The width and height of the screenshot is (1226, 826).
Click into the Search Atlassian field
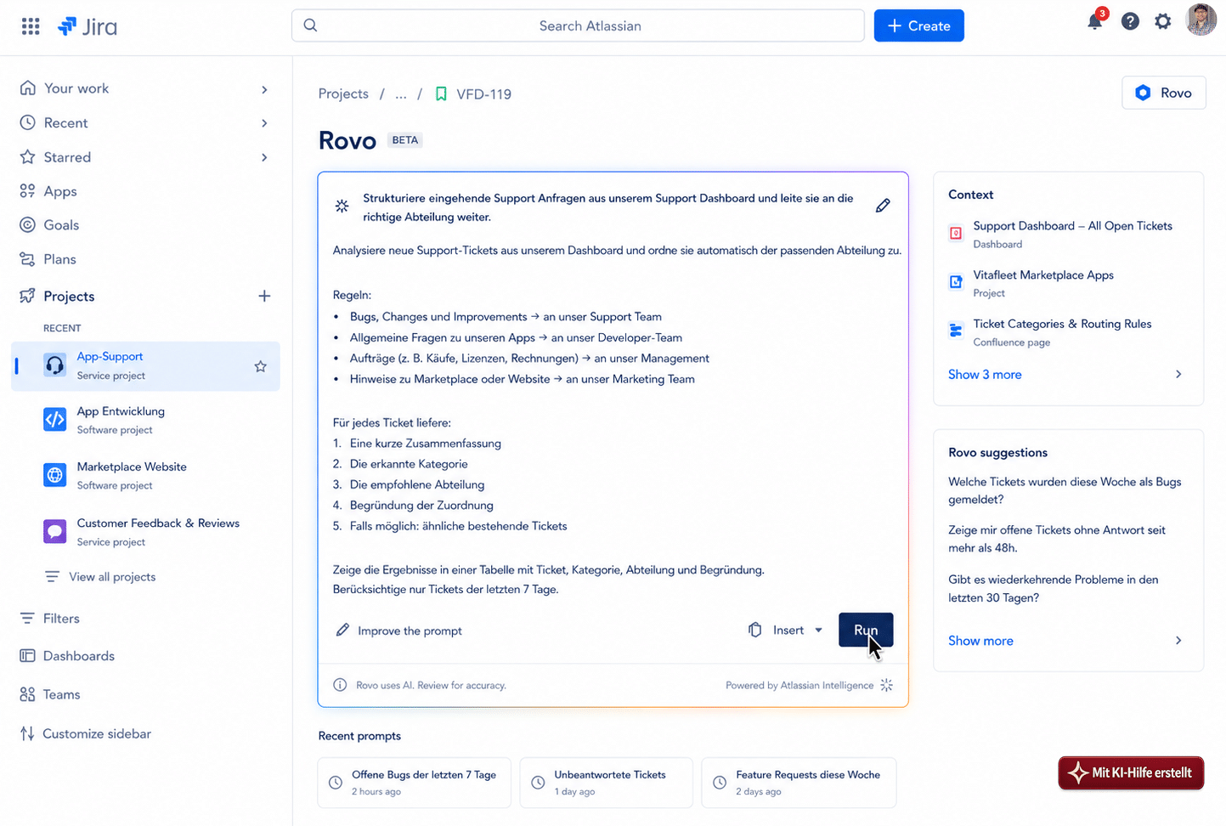[x=578, y=25]
